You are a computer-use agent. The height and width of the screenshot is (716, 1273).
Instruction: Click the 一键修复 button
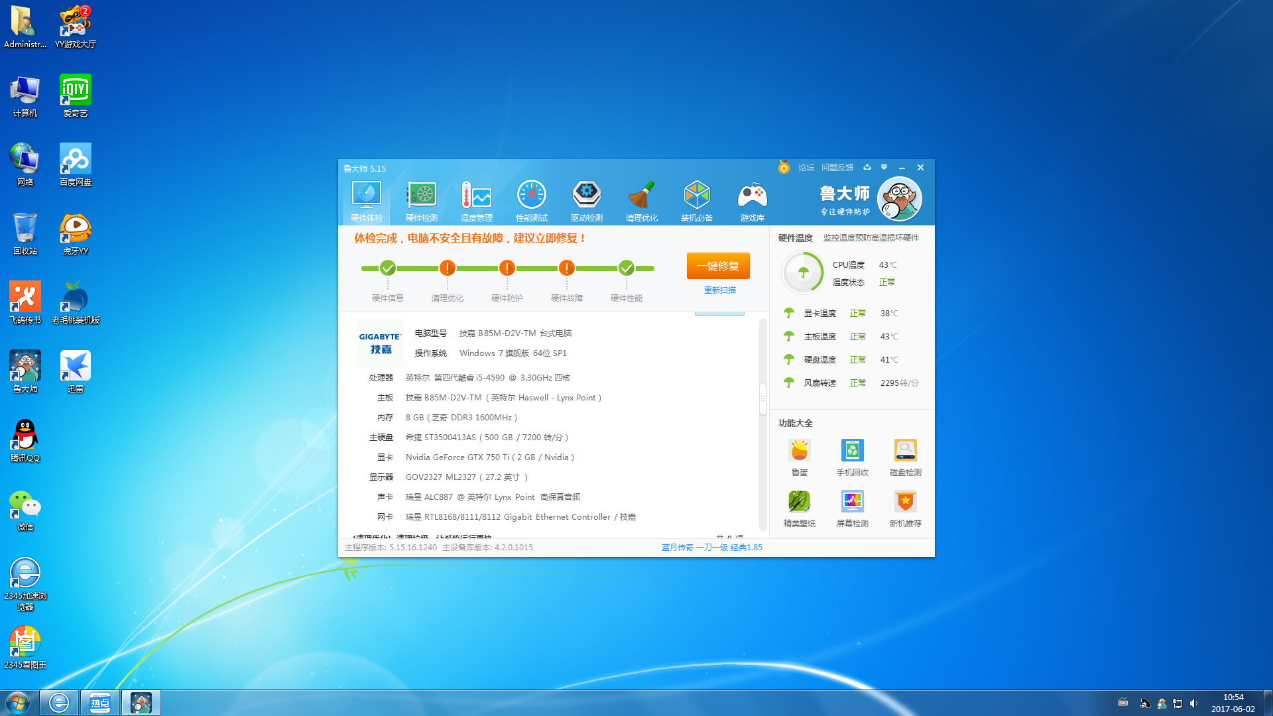[718, 266]
